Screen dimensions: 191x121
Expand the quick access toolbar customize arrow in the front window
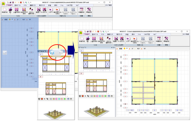pos(108,32)
